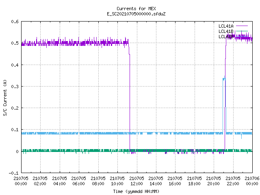The width and height of the screenshot is (260, 195).
Task: Click the 0.5 y-axis tick label
Action: pyautogui.click(x=15, y=43)
